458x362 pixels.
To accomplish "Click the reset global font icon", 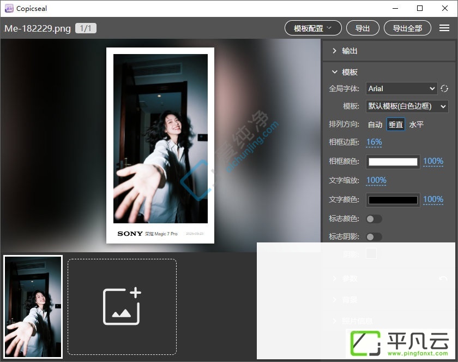I will [444, 88].
